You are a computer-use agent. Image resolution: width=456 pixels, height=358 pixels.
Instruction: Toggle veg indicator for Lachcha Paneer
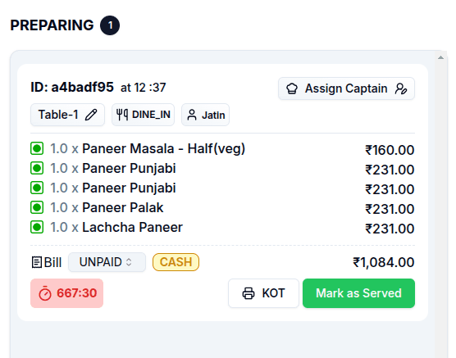coord(37,227)
